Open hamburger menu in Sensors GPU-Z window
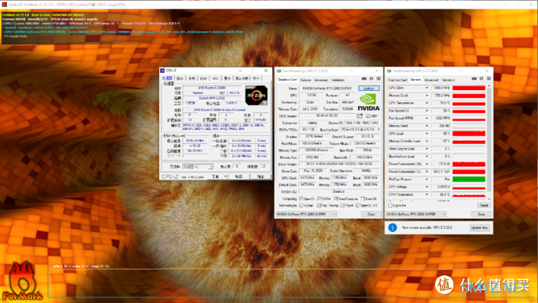The height and width of the screenshot is (303, 538). pyautogui.click(x=489, y=79)
